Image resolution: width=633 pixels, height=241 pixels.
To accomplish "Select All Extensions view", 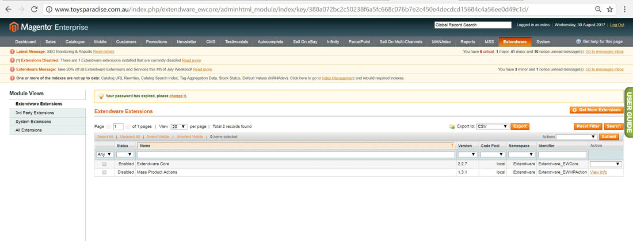I will 48,130.
